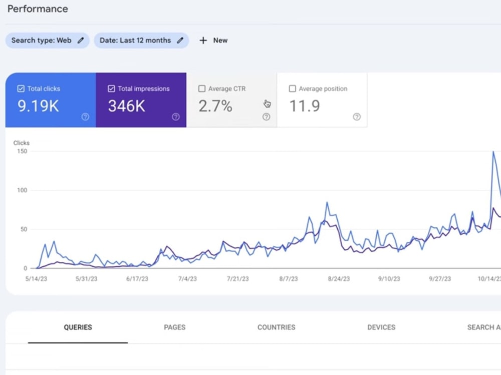Screen dimensions: 501x375
Task: Click the 5/31/23 date axis label
Action: pos(86,279)
